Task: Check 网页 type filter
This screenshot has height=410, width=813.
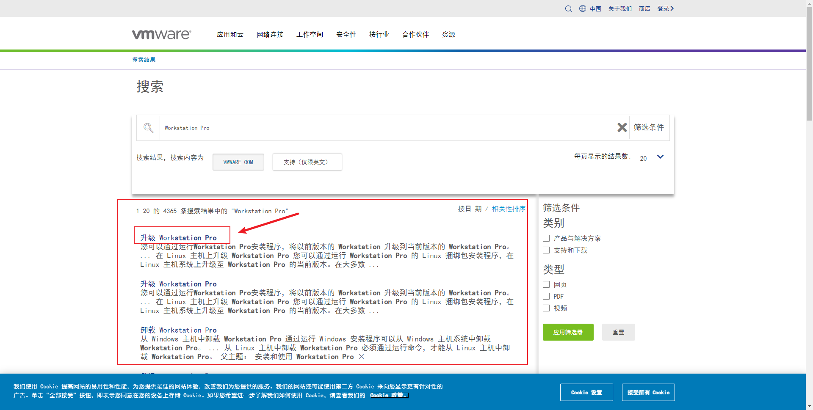Action: click(546, 284)
